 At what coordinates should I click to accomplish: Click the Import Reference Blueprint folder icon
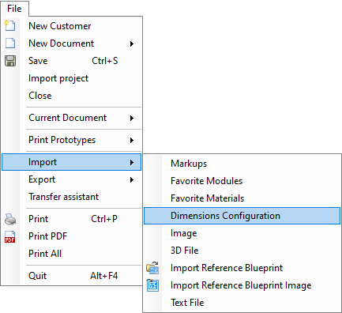pyautogui.click(x=152, y=268)
